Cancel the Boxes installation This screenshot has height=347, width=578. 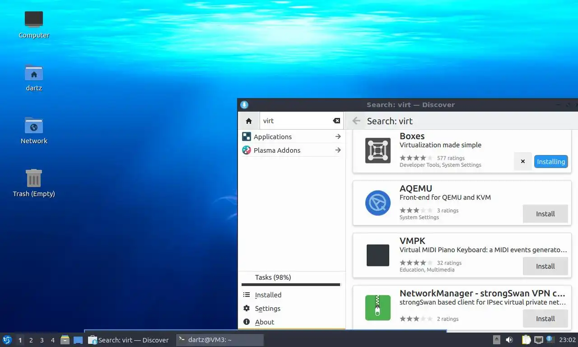pos(523,161)
